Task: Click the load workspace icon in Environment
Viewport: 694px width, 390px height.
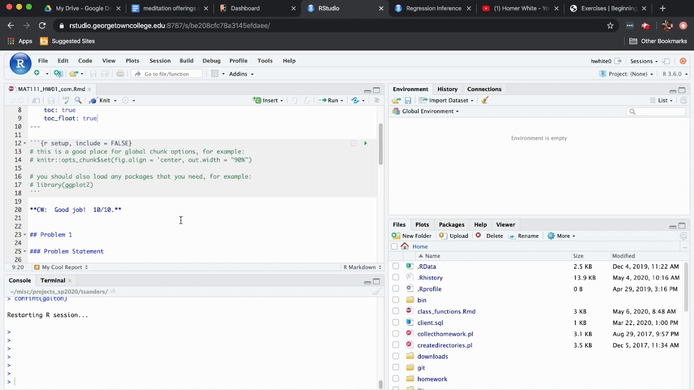Action: tap(396, 100)
